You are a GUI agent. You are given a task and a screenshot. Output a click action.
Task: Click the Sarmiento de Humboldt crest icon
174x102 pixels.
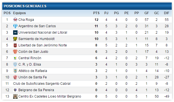tap(15, 39)
